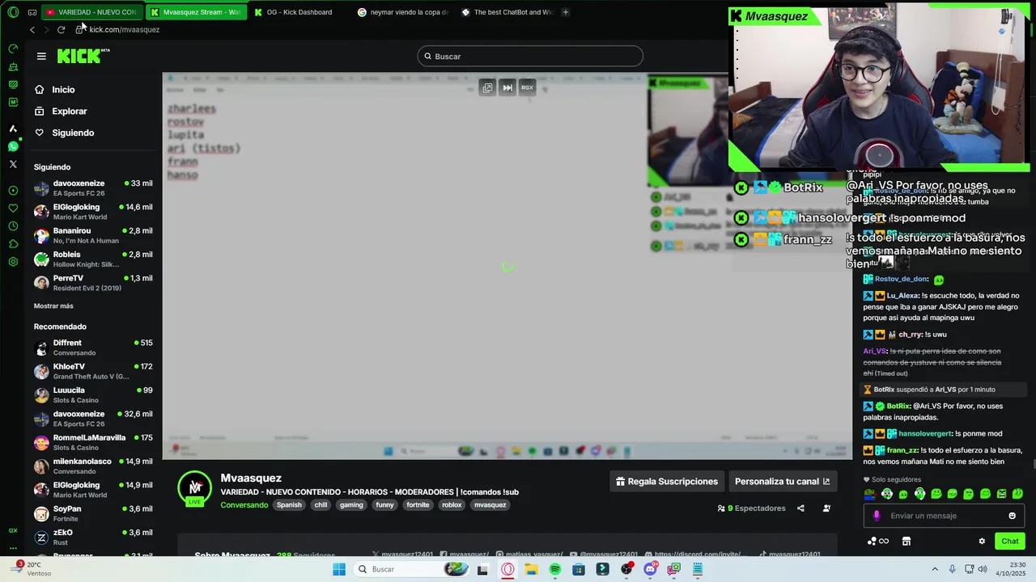
Task: Show hidden system tray icons
Action: click(935, 569)
